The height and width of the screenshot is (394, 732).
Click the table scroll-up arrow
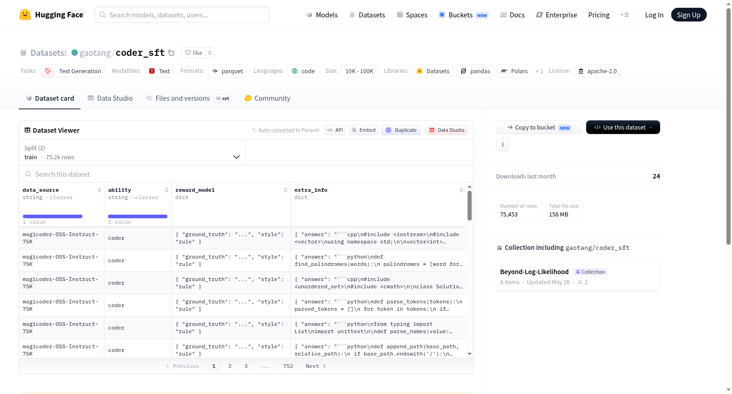tap(469, 187)
